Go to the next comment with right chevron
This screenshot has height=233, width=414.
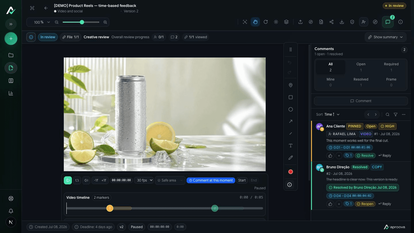pos(375,114)
